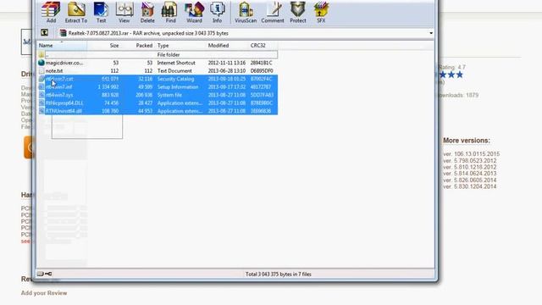542x305 pixels.
Task: Click the note.txt document icon
Action: [41, 70]
